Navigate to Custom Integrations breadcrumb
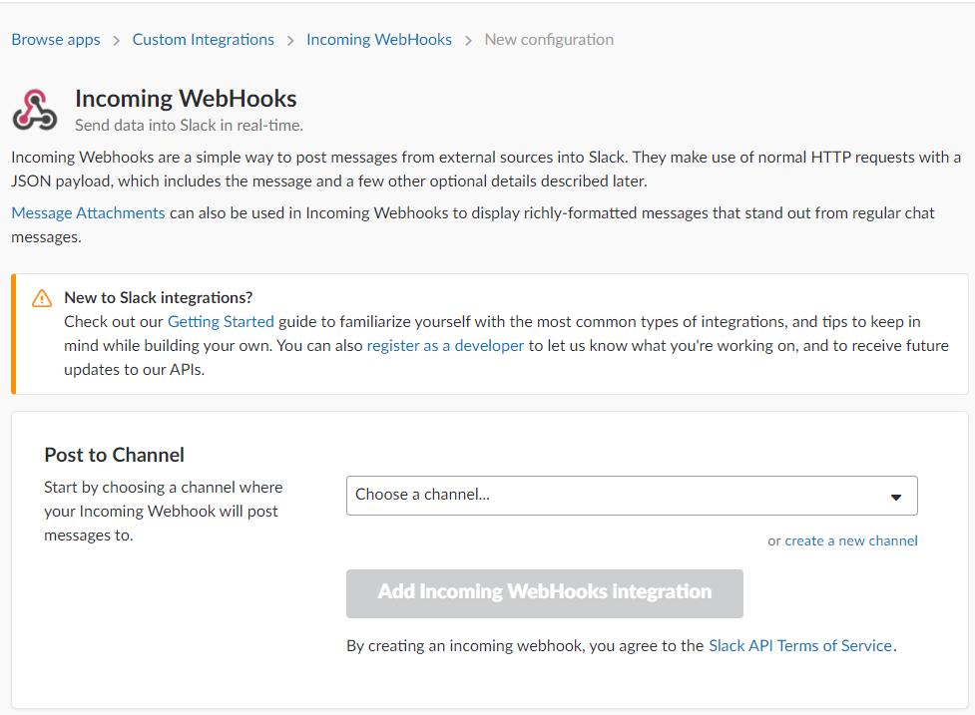The width and height of the screenshot is (975, 715). 204,40
